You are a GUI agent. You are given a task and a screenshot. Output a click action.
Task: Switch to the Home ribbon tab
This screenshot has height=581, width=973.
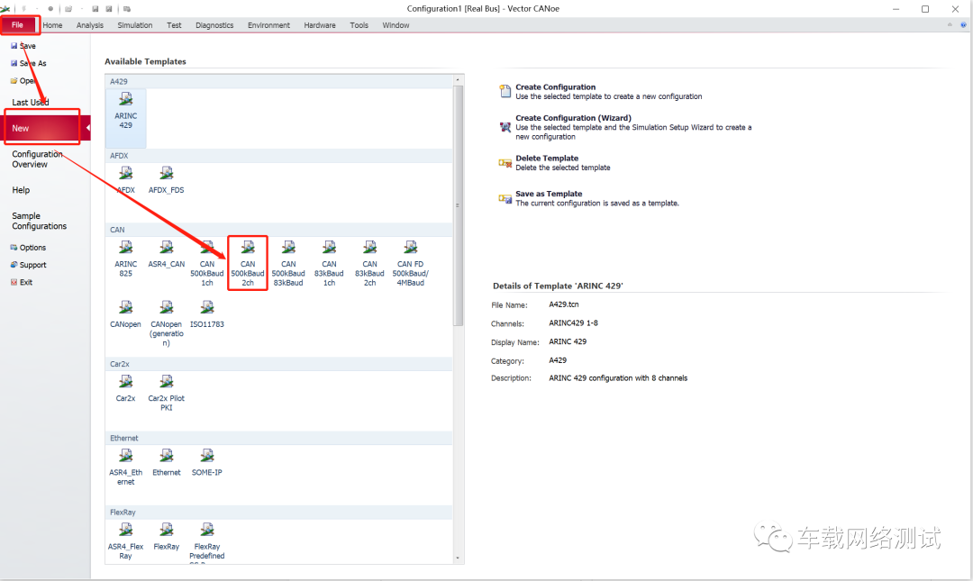pyautogui.click(x=53, y=25)
